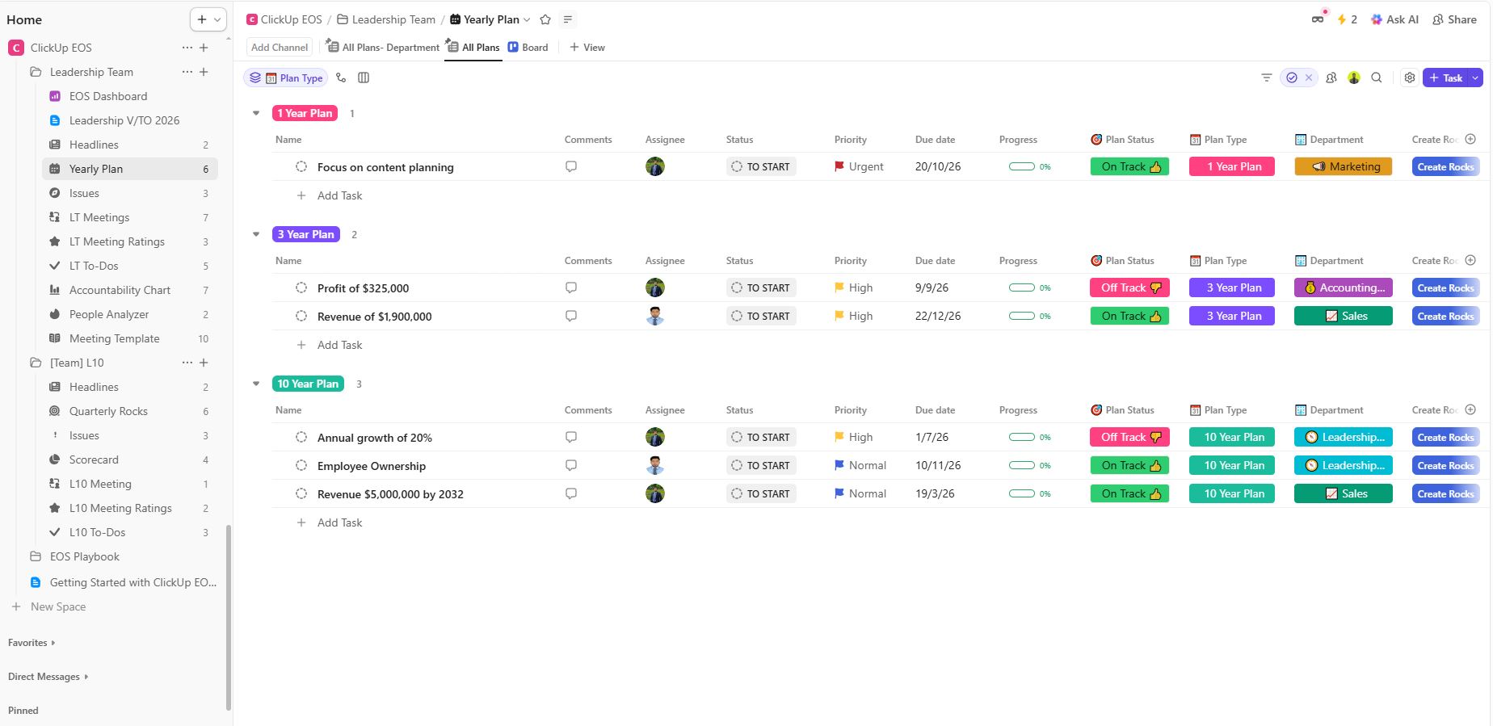The width and height of the screenshot is (1493, 726).
Task: Collapse the 10 Year Plan group
Action: 256,384
